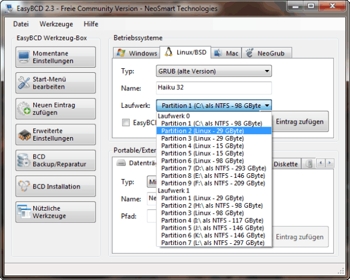The width and height of the screenshot is (350, 280).
Task: Click the Neuen Eintrag zufügen plus icon
Action: 24,108
